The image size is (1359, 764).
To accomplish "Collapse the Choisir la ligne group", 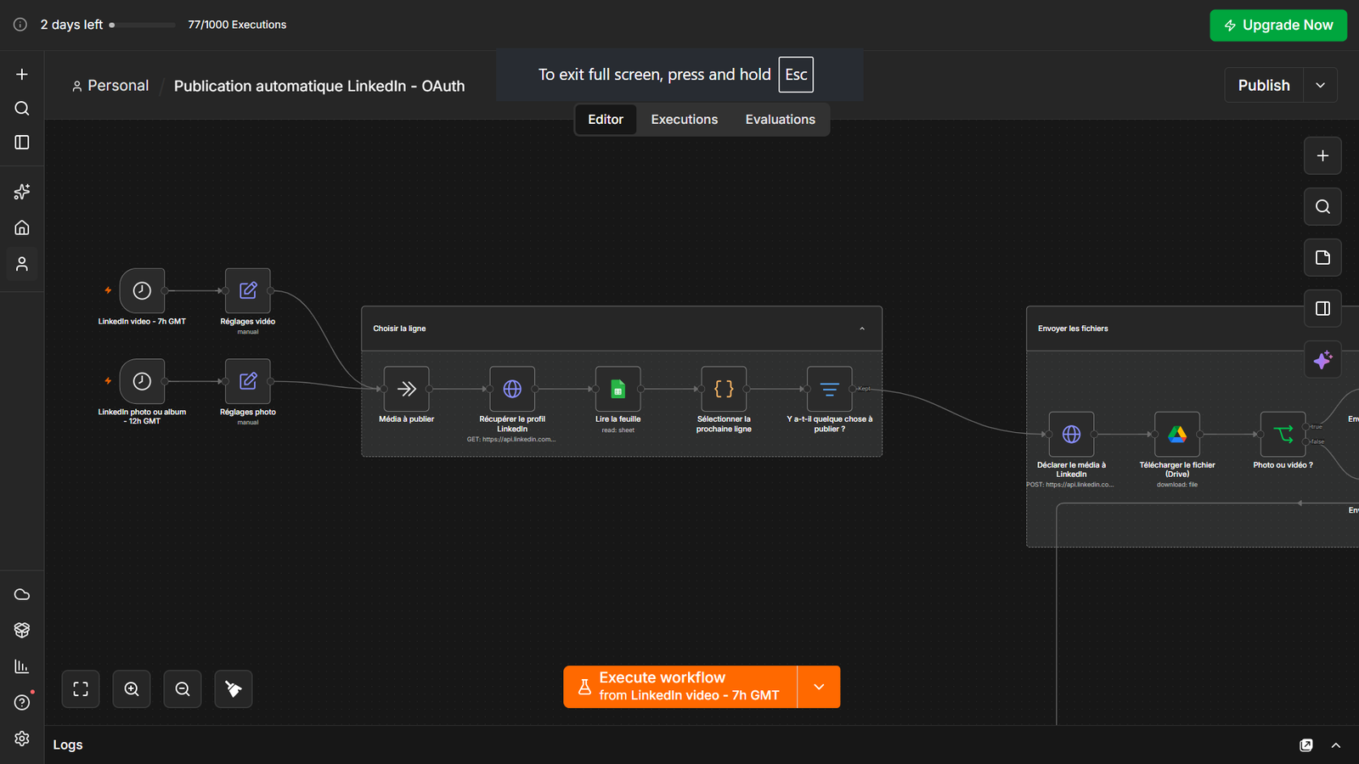I will pos(862,329).
